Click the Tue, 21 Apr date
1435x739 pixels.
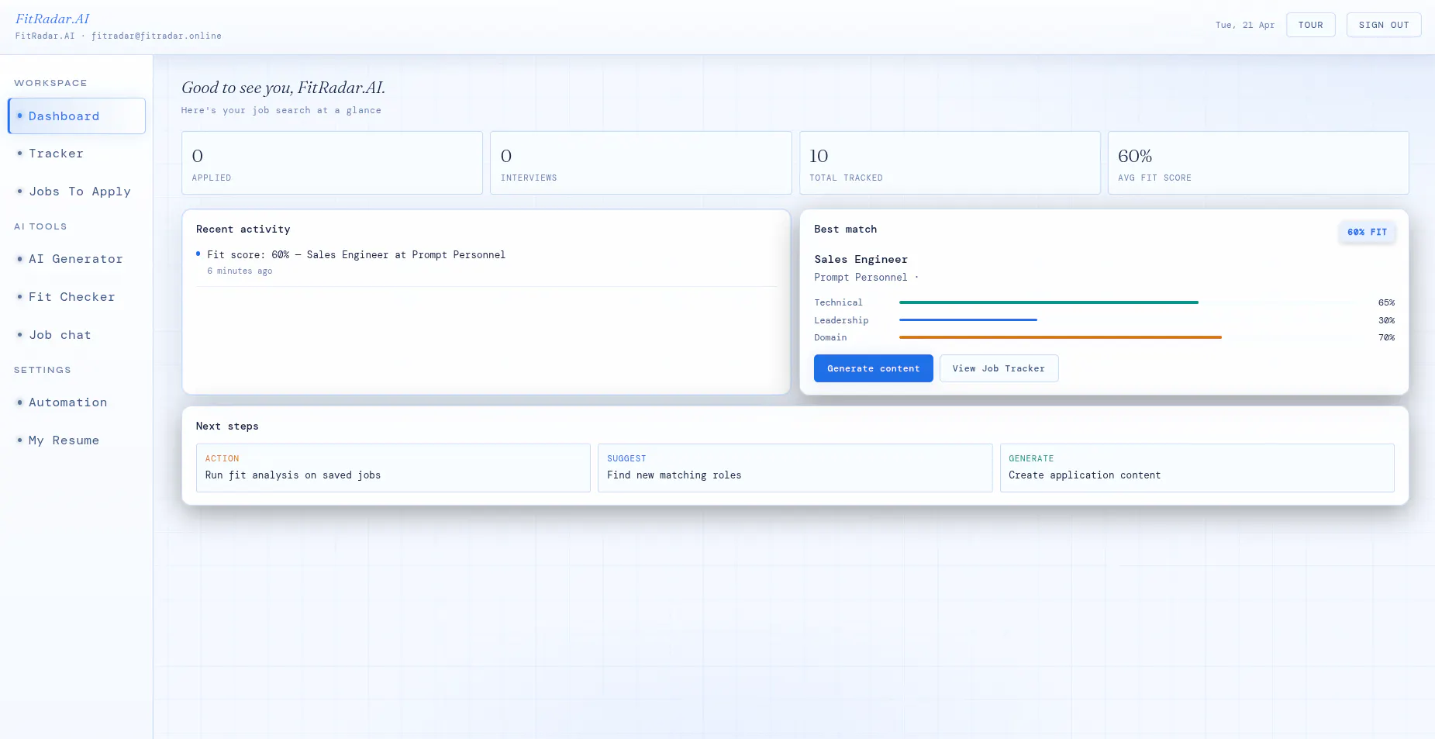pos(1244,25)
